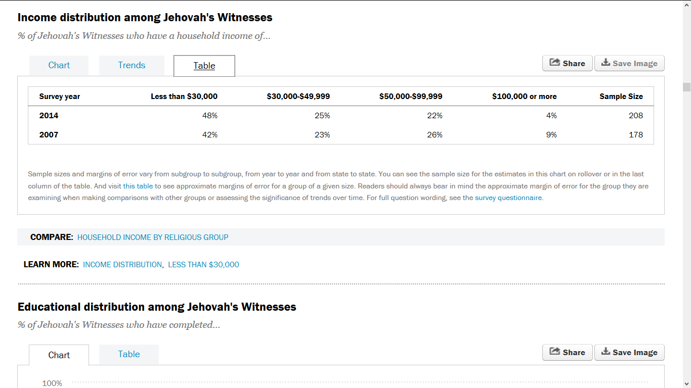The image size is (691, 388).
Task: Click sample size 178 cell
Action: pyautogui.click(x=636, y=135)
